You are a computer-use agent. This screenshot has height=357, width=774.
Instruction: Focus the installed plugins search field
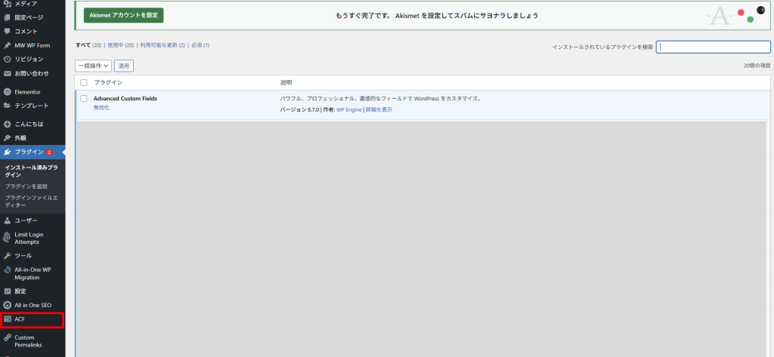pyautogui.click(x=714, y=47)
